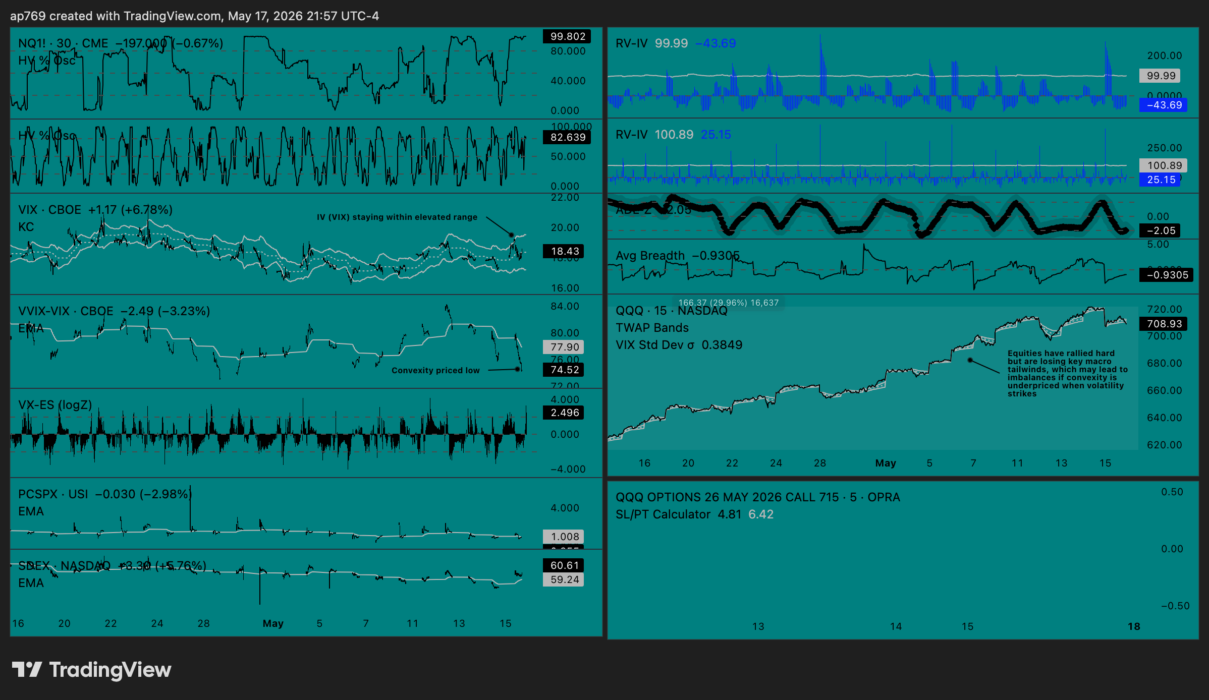The image size is (1209, 700).
Task: Open the QQQ · 15 · NASDAQ symbol legend
Action: click(672, 311)
